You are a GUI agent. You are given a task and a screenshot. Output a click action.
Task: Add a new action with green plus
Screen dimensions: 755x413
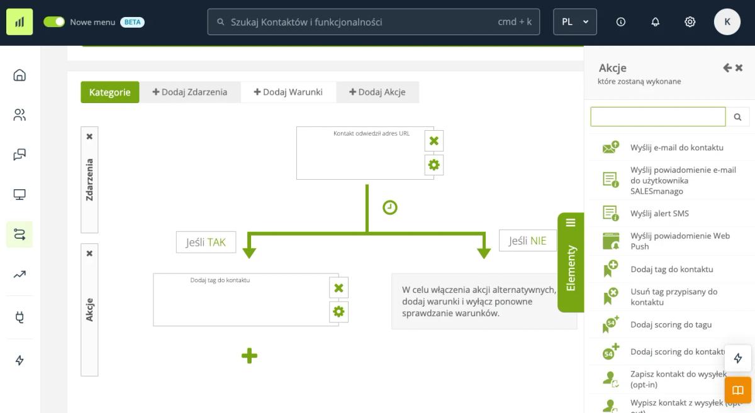249,356
